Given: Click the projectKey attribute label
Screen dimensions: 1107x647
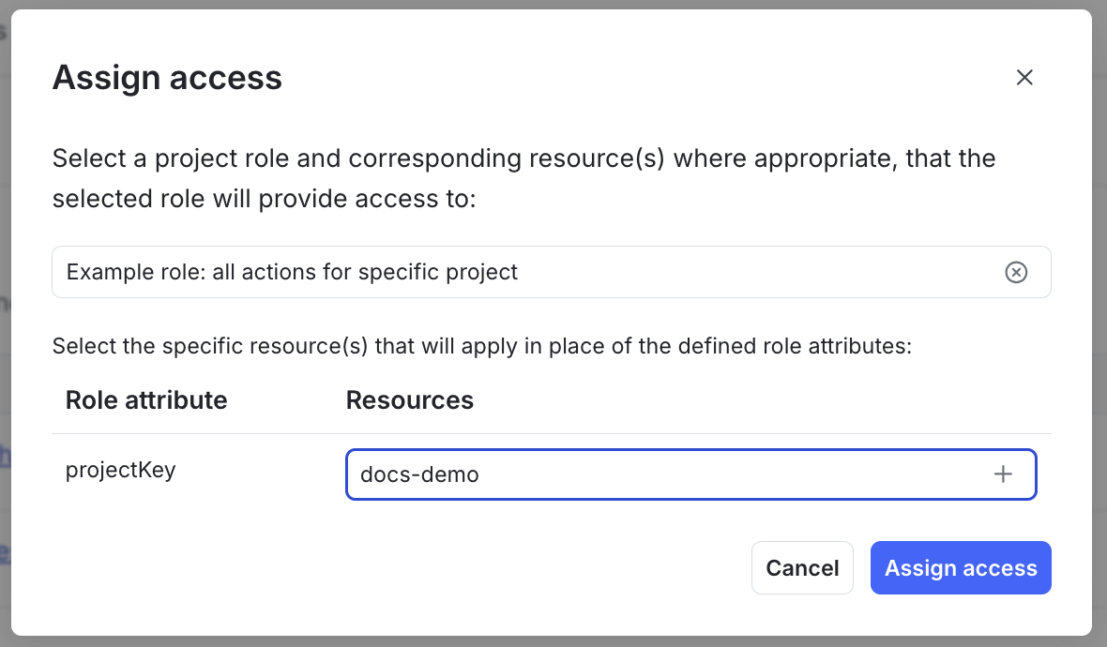Looking at the screenshot, I should [x=120, y=470].
